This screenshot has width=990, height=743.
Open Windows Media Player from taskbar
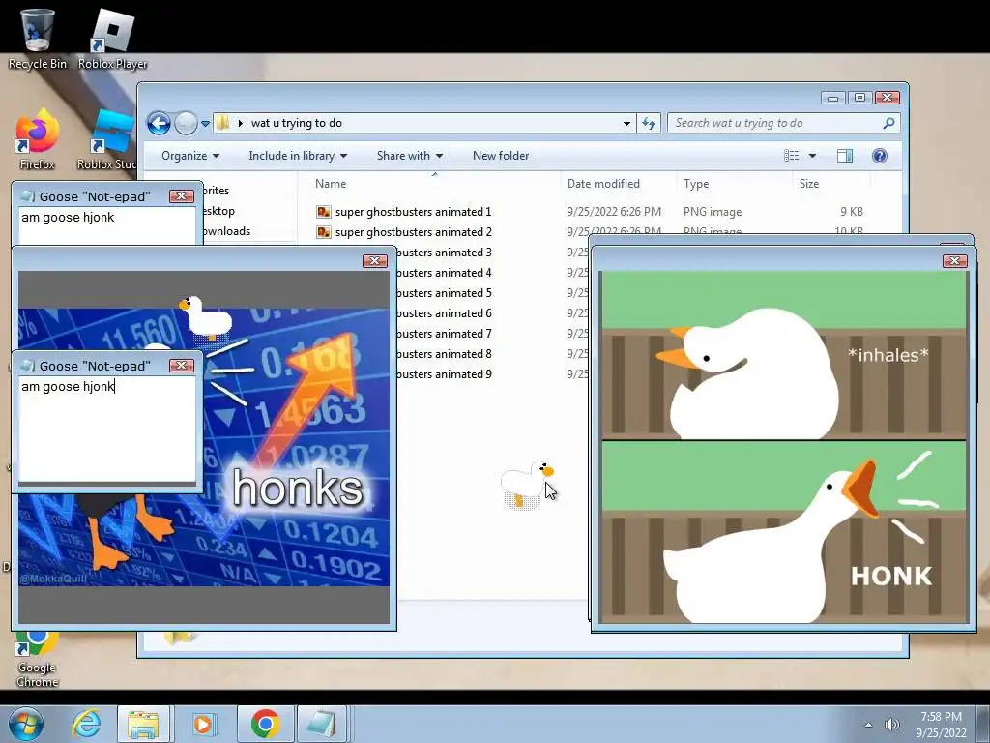pyautogui.click(x=203, y=724)
